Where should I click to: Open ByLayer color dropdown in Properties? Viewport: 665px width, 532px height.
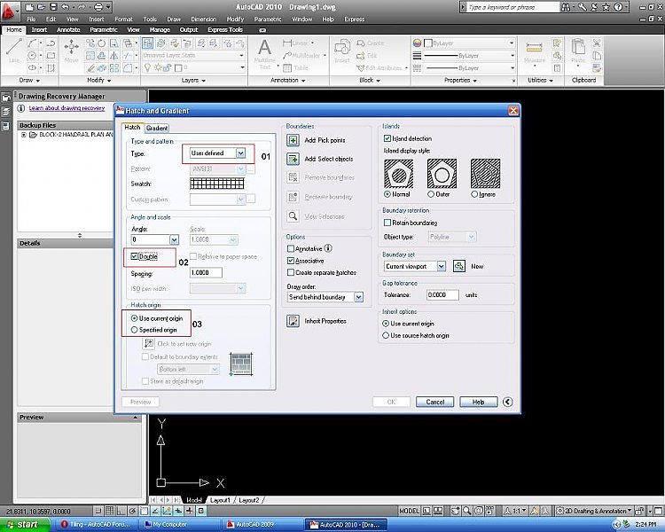pyautogui.click(x=512, y=43)
